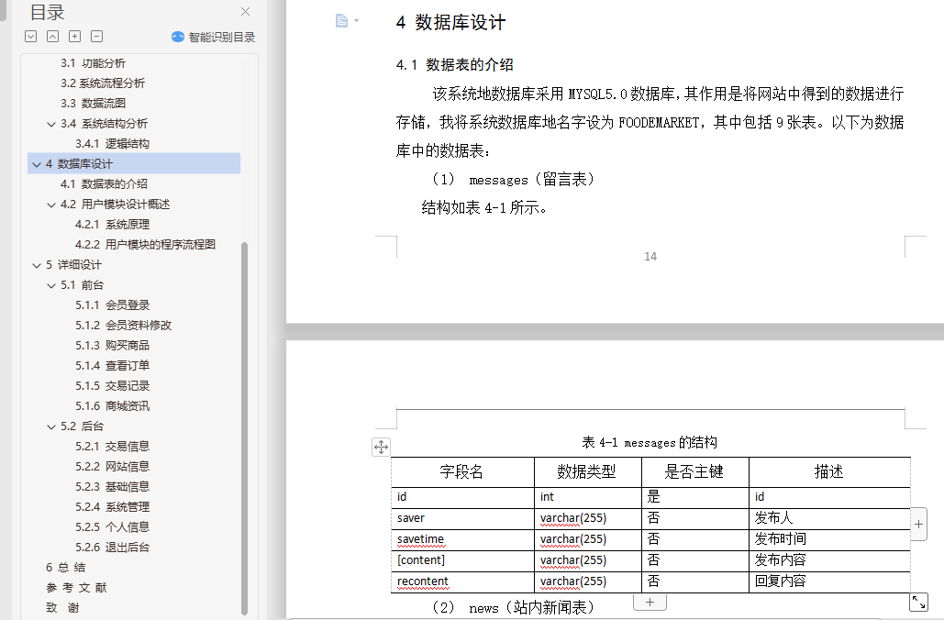Go to 参考文献 in outline

click(x=76, y=588)
